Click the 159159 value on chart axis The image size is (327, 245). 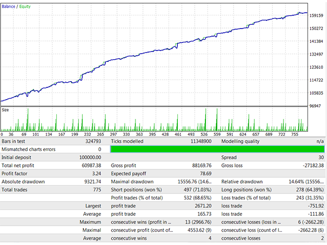[x=317, y=15]
